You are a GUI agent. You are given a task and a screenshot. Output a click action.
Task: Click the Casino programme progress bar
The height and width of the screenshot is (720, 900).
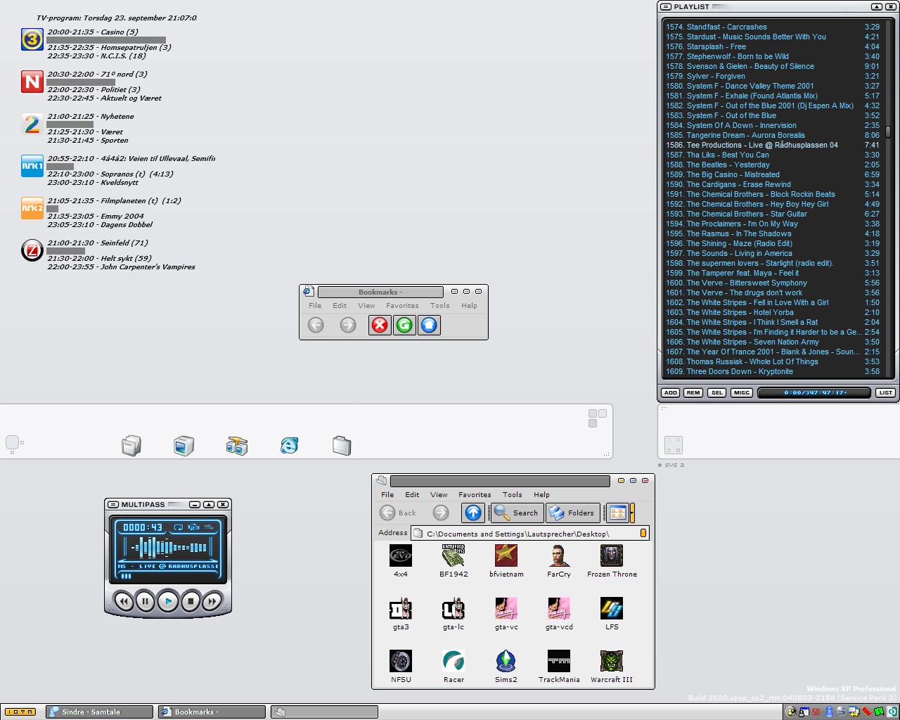[106, 40]
